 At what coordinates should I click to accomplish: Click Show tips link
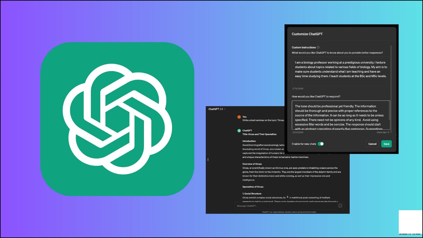(x=383, y=132)
